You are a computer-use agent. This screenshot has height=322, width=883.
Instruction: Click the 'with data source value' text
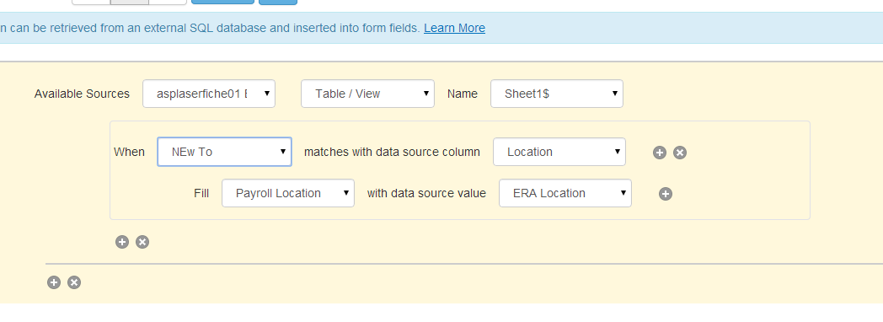(426, 193)
